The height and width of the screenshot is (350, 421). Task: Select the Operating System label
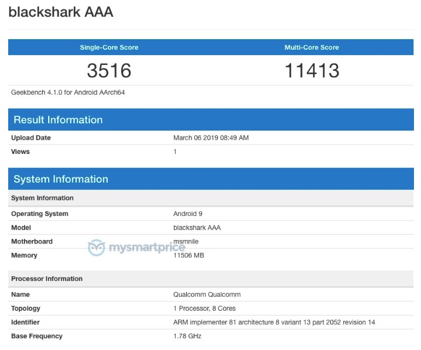(x=40, y=214)
